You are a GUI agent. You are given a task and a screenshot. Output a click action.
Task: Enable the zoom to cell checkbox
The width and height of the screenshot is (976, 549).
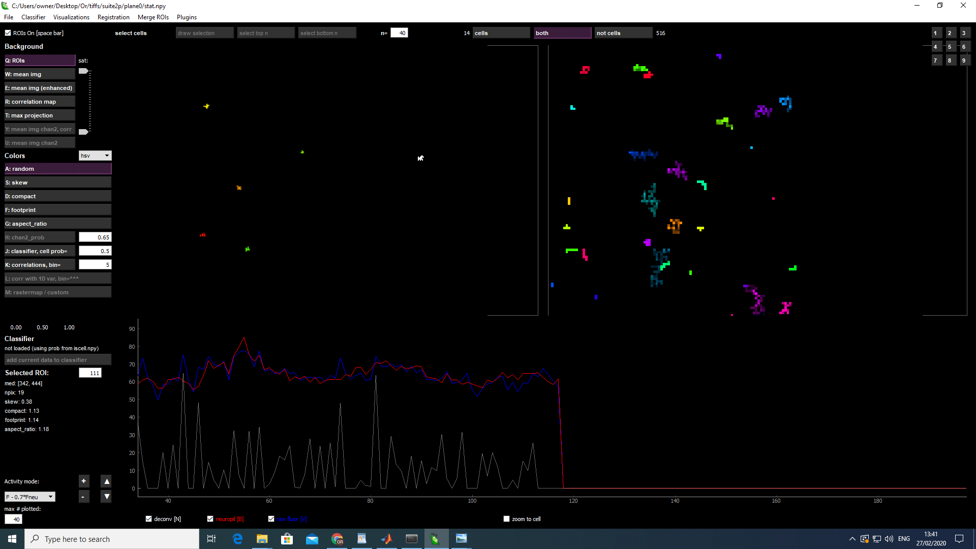506,519
